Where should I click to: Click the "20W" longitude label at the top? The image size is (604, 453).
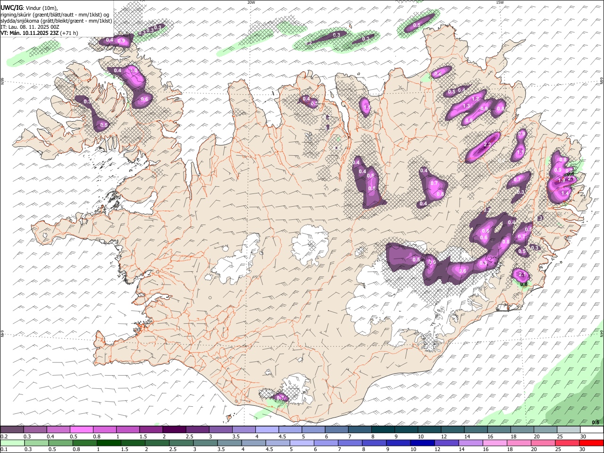pyautogui.click(x=251, y=2)
